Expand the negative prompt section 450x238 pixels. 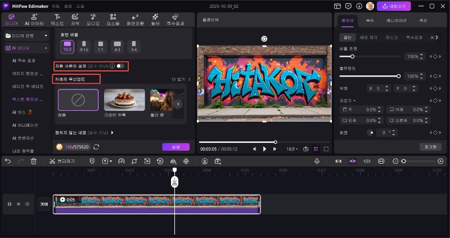[112, 133]
